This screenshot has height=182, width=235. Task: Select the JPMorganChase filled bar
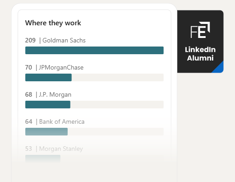point(48,77)
